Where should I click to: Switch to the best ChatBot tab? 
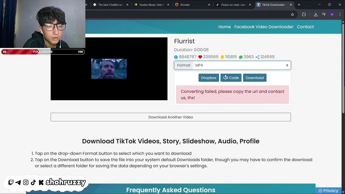coord(111,5)
